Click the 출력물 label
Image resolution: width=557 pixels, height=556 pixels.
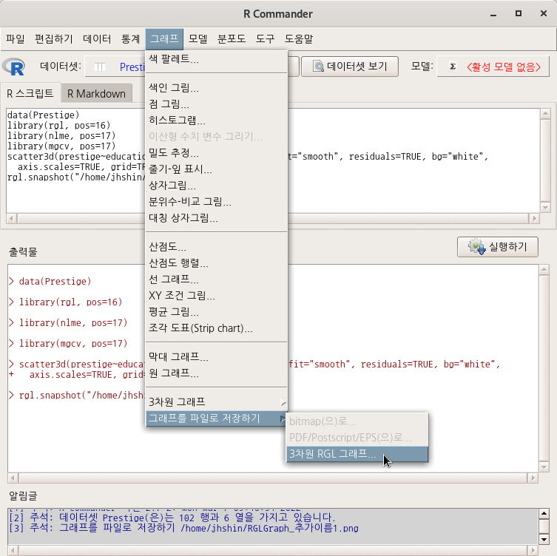pyautogui.click(x=23, y=252)
